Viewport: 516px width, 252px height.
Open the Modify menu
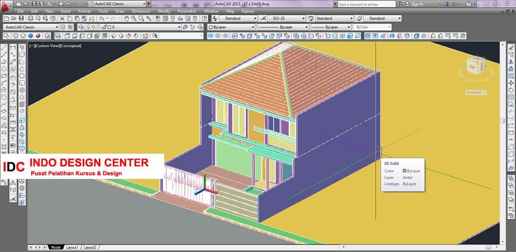pos(164,11)
